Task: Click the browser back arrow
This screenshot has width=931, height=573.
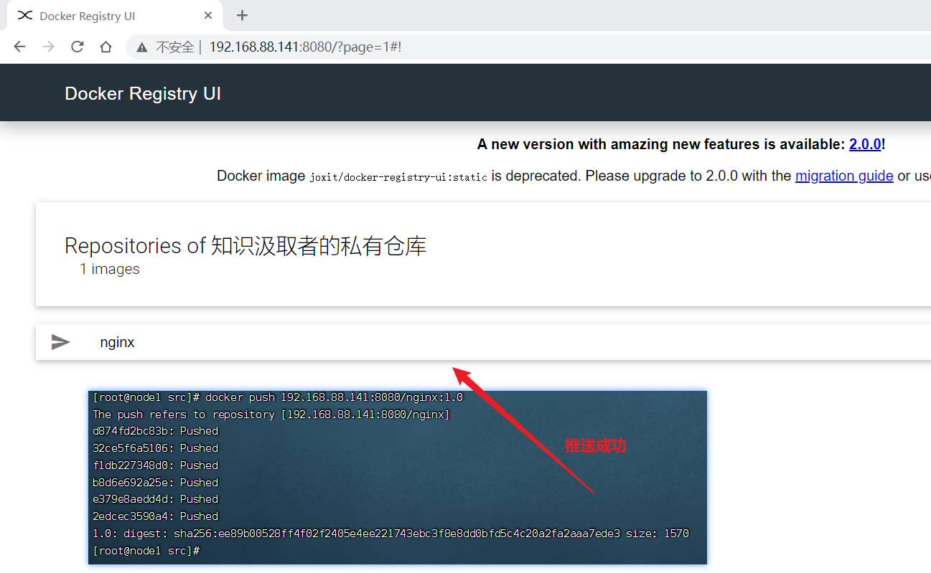Action: (x=19, y=47)
